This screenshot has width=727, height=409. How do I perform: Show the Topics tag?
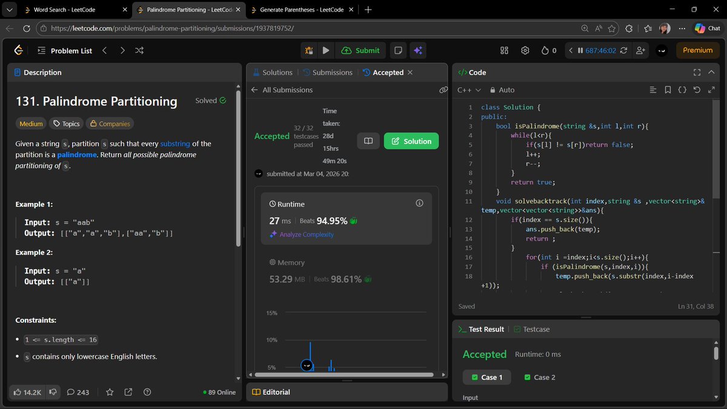[66, 124]
